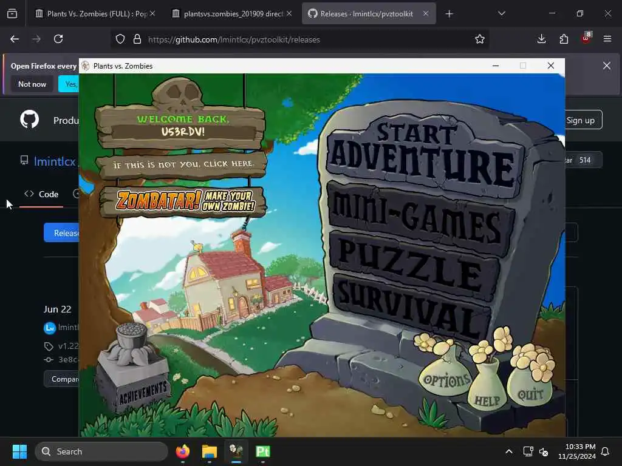The width and height of the screenshot is (622, 466).
Task: Click the Plants vs. Zombies taskbar icon
Action: point(236,451)
